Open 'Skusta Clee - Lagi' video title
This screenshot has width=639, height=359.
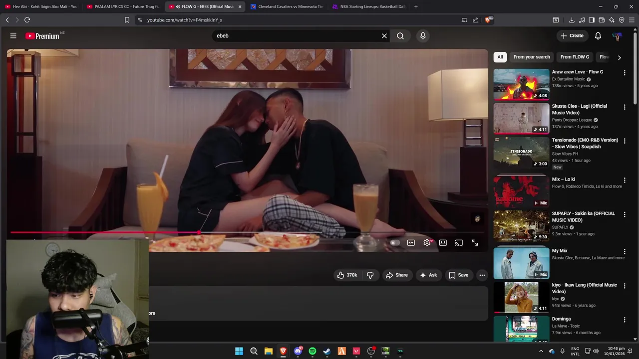coord(580,109)
